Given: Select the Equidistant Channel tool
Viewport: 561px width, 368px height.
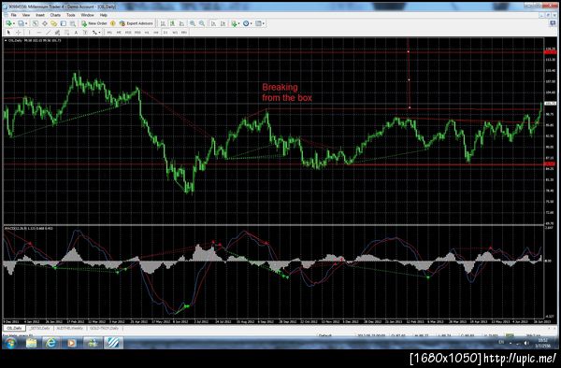Looking at the screenshot, I should tap(57, 33).
